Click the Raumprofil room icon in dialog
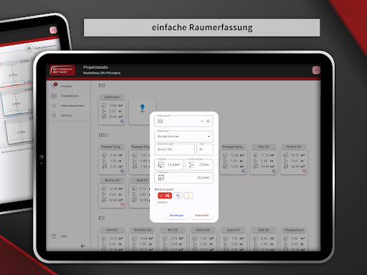 (160, 121)
